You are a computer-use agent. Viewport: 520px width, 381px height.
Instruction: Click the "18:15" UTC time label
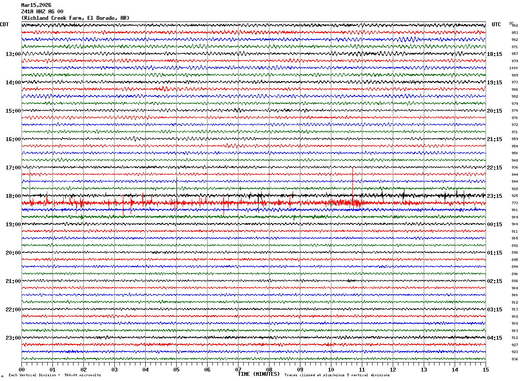[x=495, y=54]
